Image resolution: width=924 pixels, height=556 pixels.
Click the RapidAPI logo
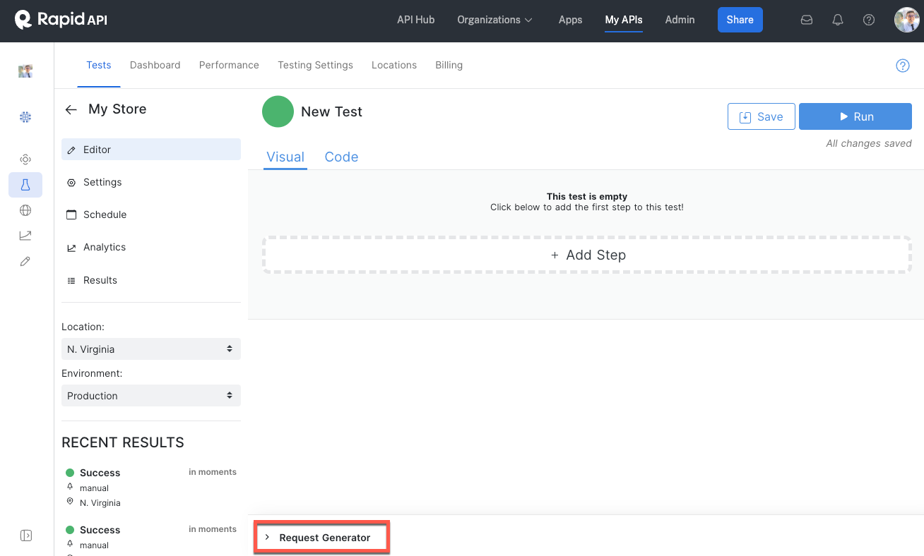click(x=61, y=20)
